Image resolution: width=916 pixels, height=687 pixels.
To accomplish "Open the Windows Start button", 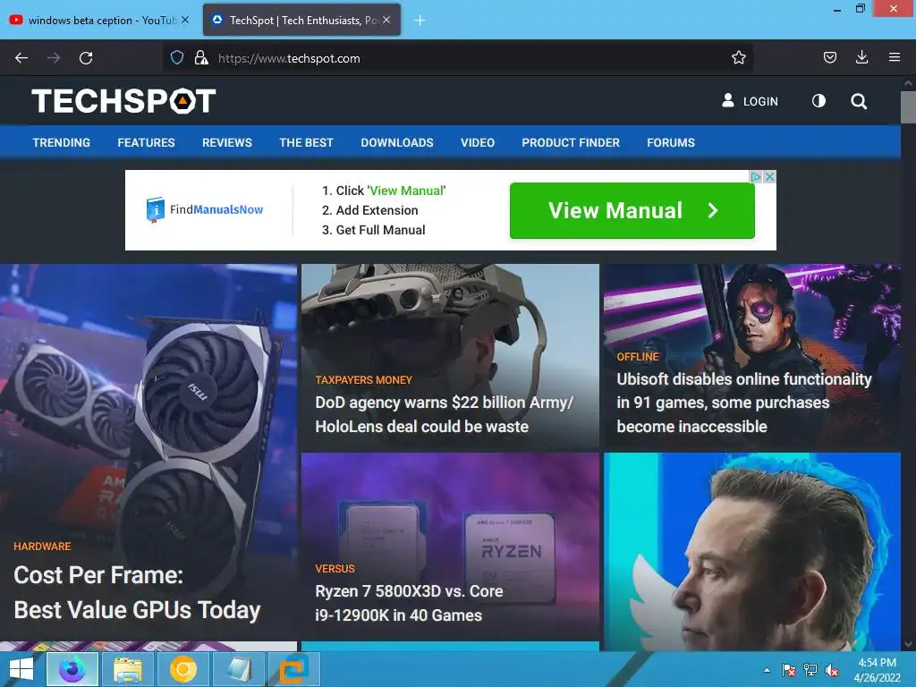I will 21,669.
